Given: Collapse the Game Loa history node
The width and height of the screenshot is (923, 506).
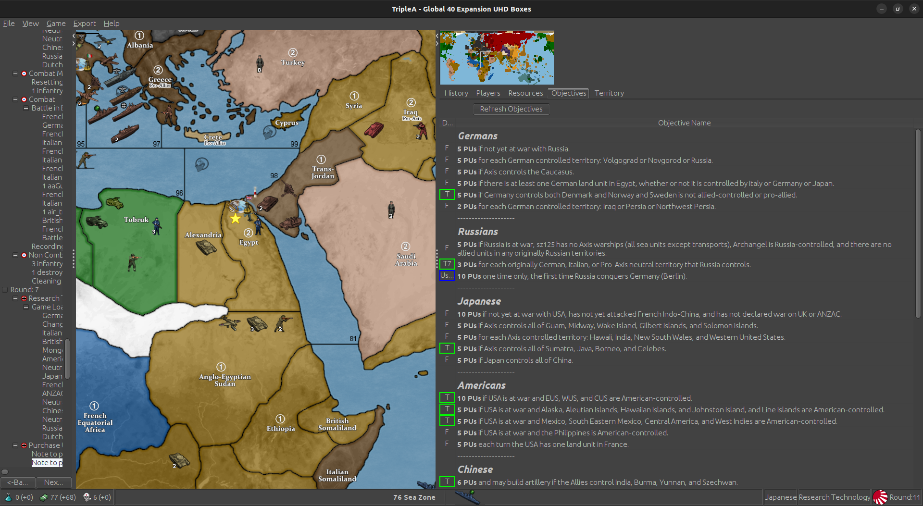Looking at the screenshot, I should (26, 307).
